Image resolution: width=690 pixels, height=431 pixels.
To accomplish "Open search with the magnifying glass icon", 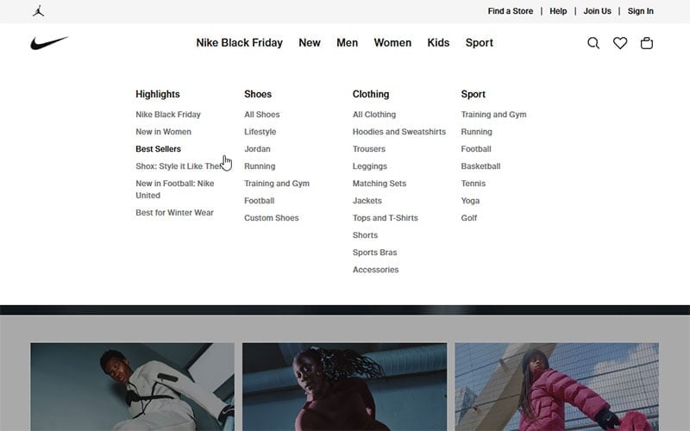I will coord(593,43).
